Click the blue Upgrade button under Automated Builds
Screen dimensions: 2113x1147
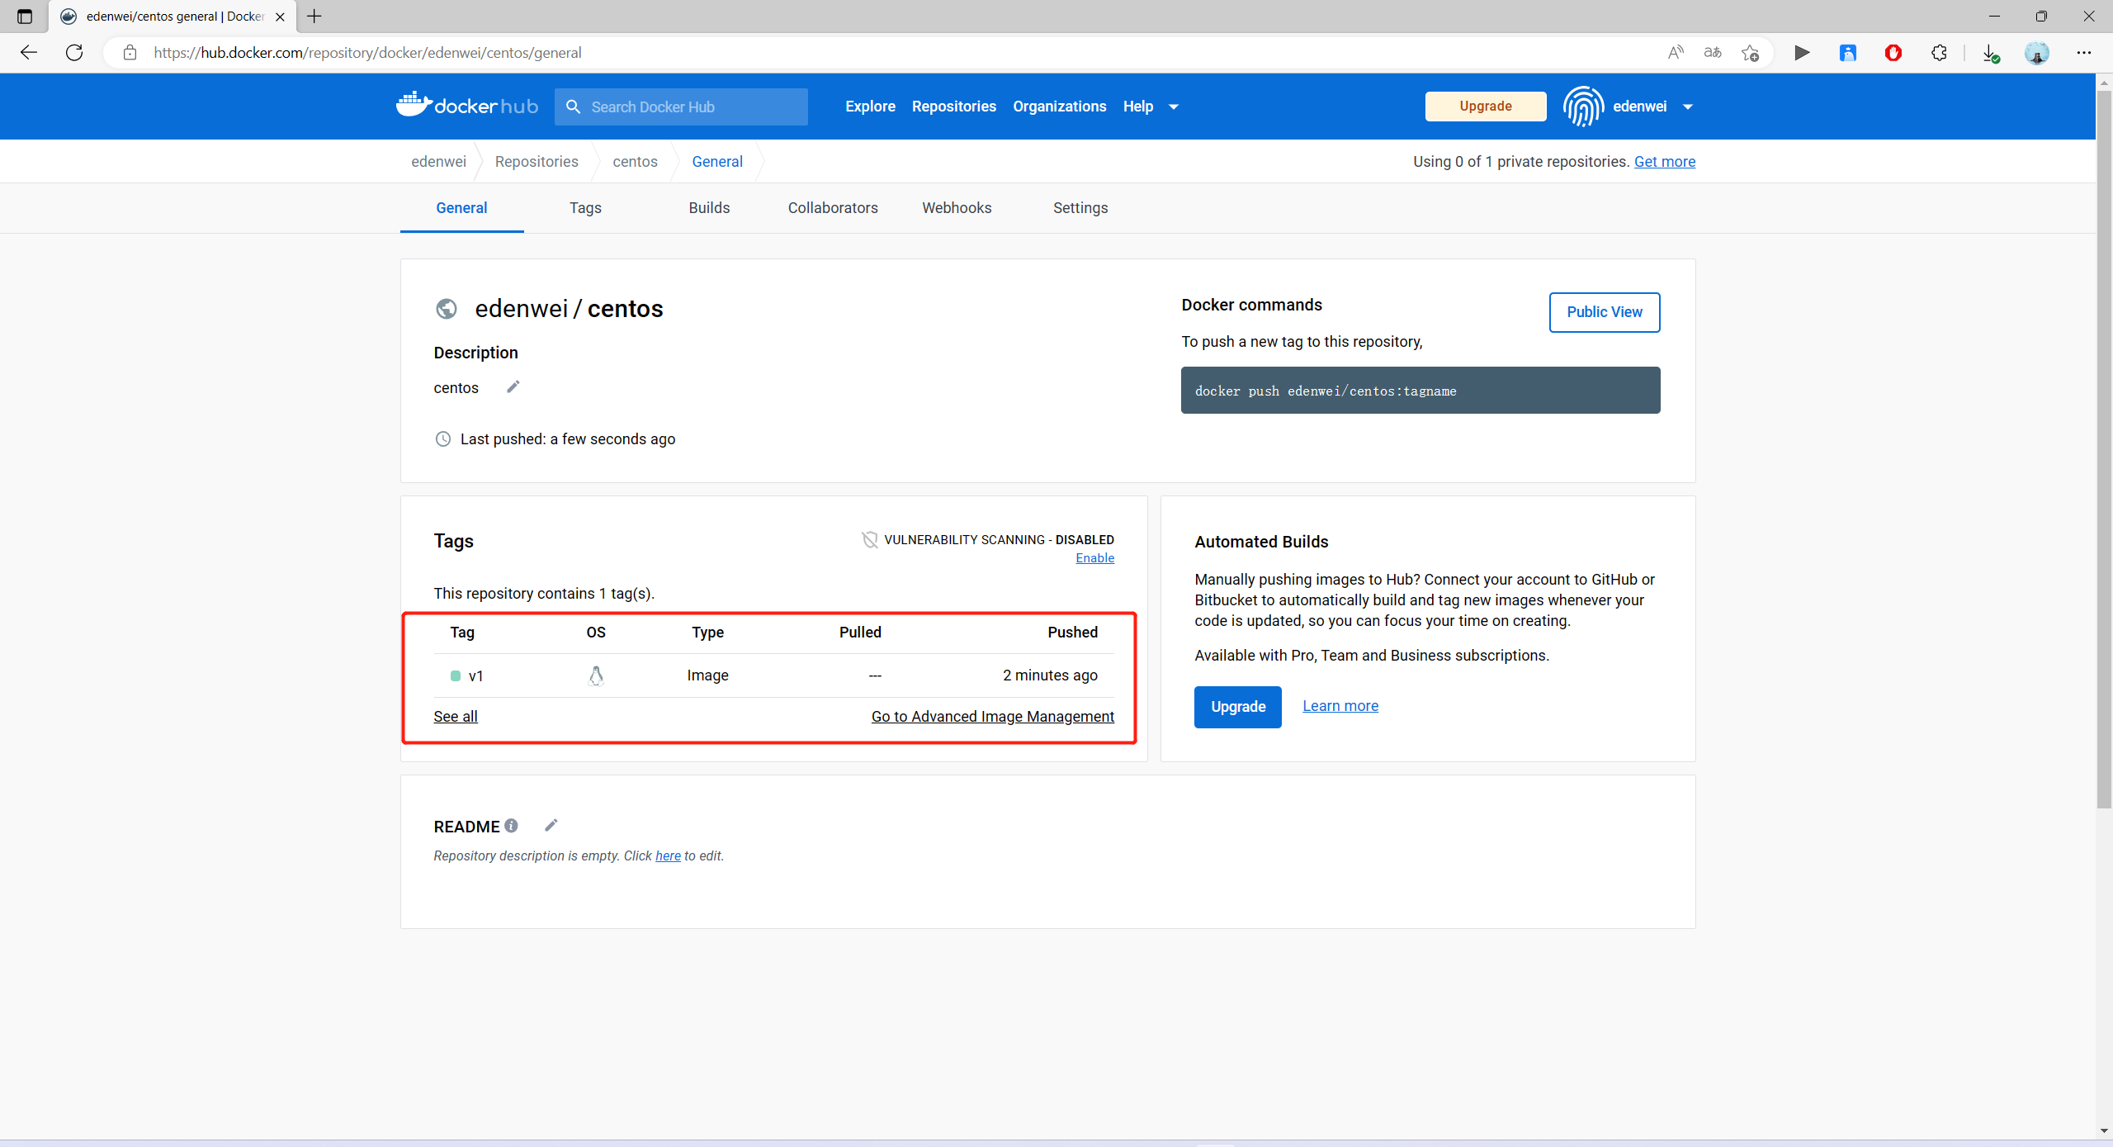[1237, 707]
